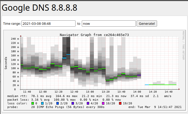Click the red 19/20 loss swatch
The height and width of the screenshot is (114, 188).
(120, 103)
